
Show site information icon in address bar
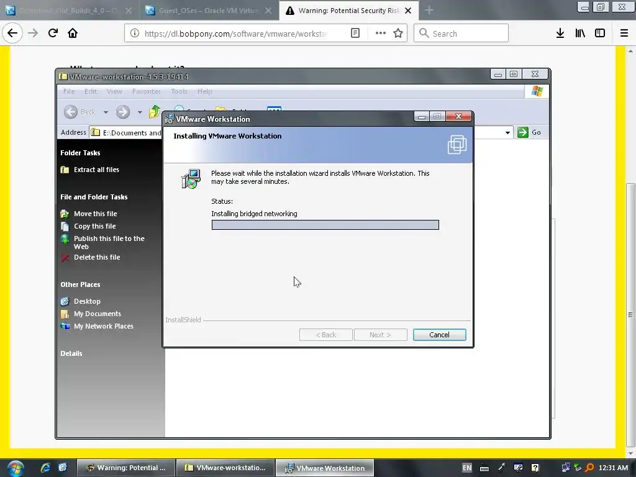click(x=135, y=34)
